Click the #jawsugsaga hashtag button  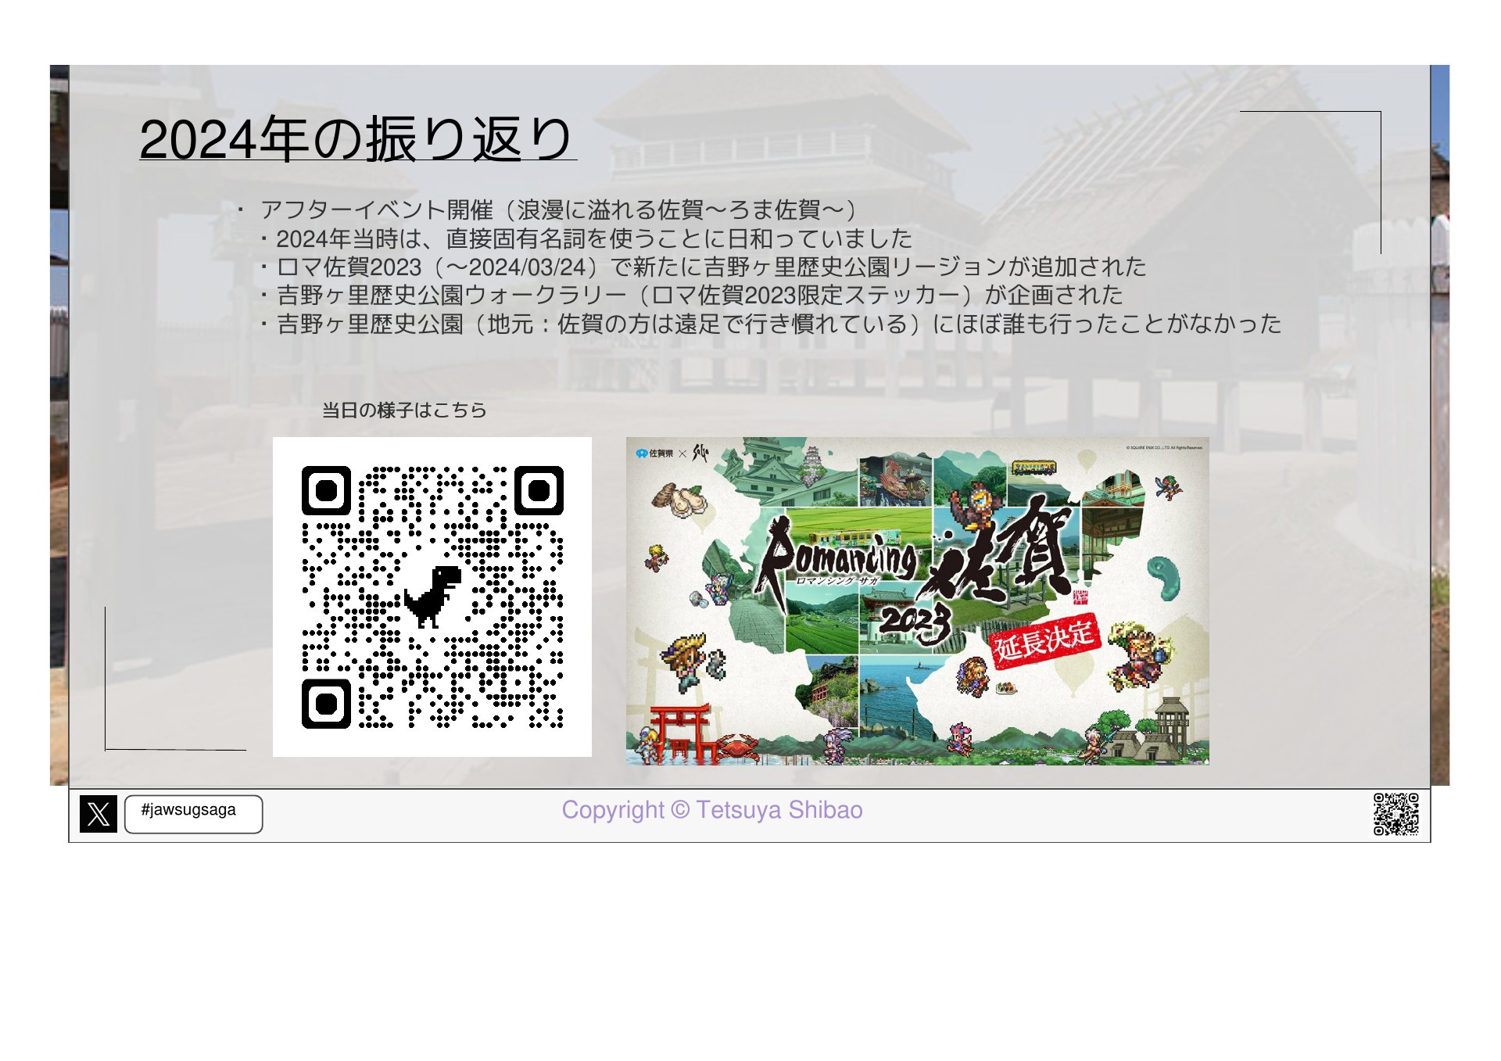193,814
